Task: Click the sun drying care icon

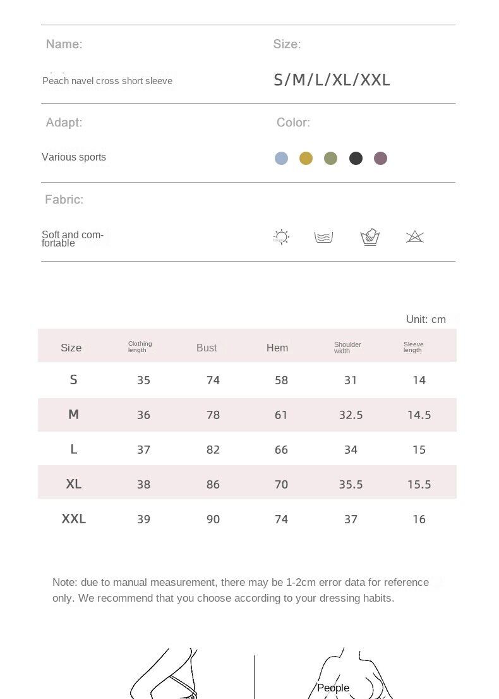Action: [x=282, y=238]
